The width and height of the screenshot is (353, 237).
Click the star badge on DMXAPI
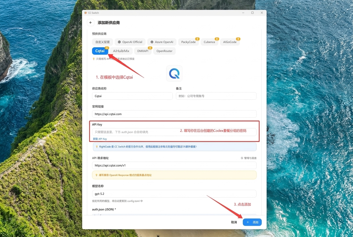(x=150, y=48)
